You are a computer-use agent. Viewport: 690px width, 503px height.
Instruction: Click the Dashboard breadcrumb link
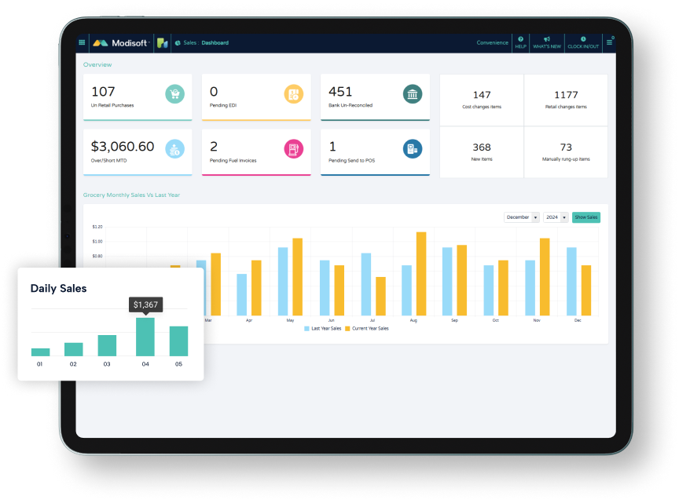[x=215, y=43]
